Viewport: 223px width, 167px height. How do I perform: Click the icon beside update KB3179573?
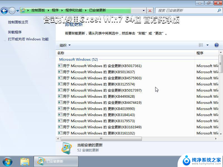[60, 121]
